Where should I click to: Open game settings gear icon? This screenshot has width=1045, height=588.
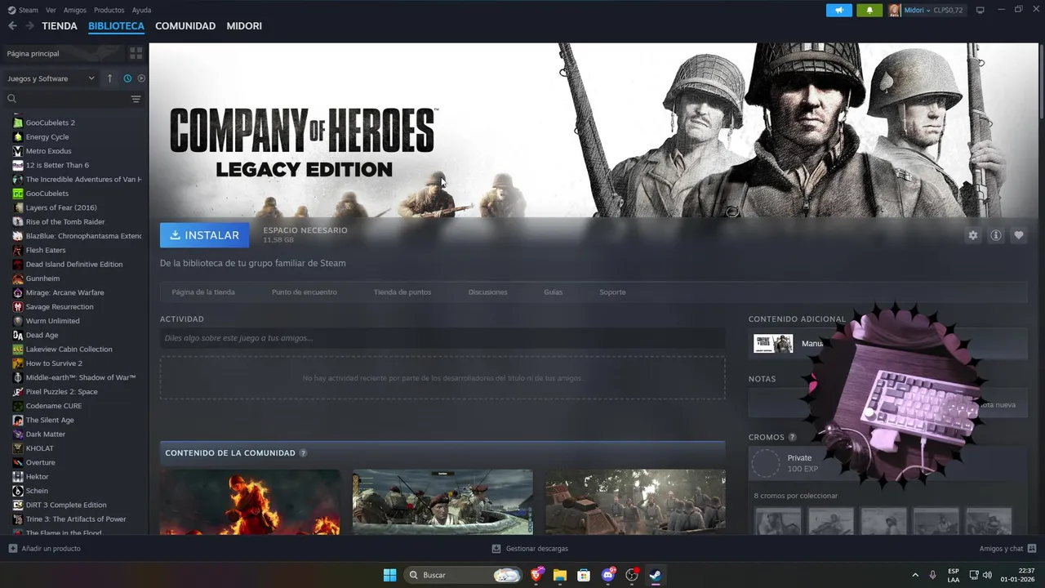click(x=973, y=235)
